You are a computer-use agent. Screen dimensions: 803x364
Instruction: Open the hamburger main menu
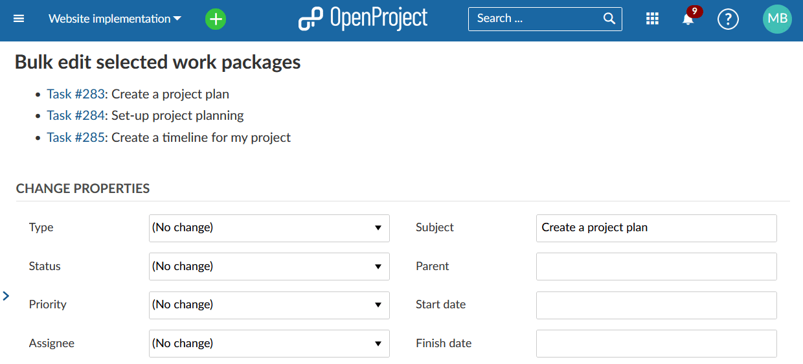[x=19, y=19]
